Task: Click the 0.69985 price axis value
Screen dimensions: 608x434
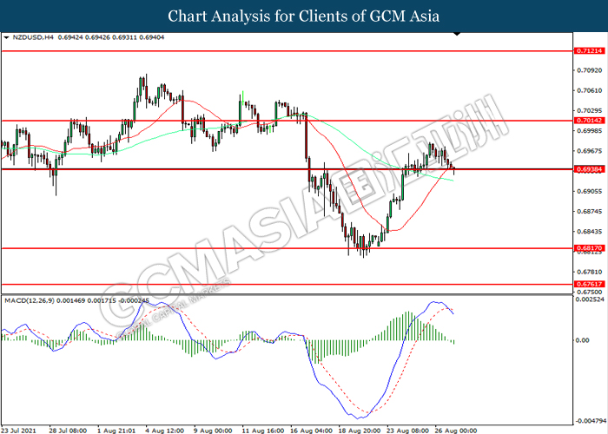Action: pos(590,131)
